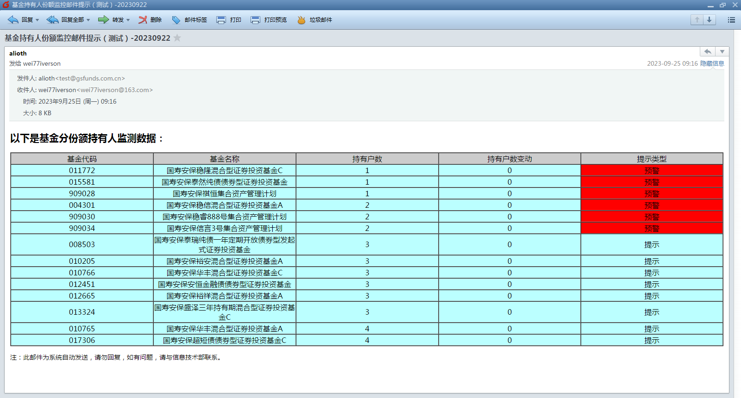Click the Reply All (回复全部) icon

click(52, 20)
